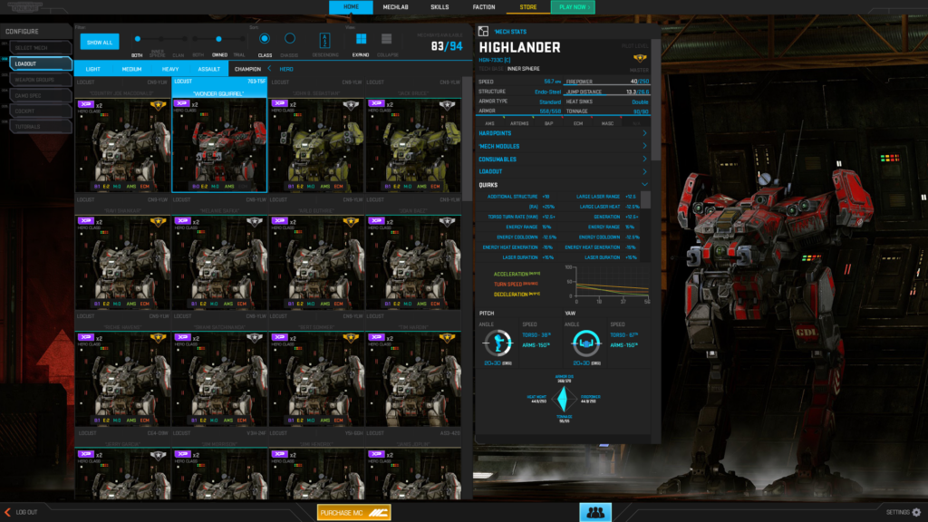Filter by Heavy weight class

[x=170, y=69]
